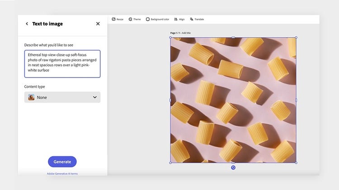
Task: Click the Add title text above the page
Action: 186,33
